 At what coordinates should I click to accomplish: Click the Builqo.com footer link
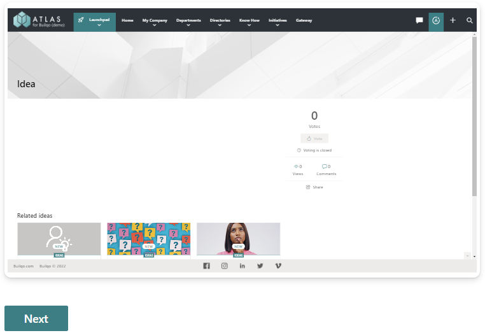[23, 266]
